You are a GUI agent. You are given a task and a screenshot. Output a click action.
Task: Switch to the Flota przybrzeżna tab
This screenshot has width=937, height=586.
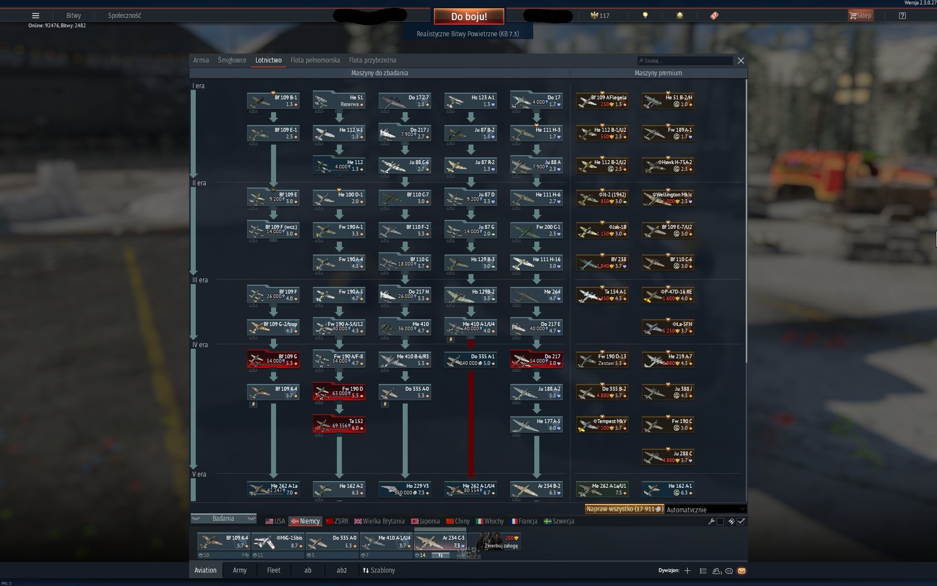coord(373,60)
